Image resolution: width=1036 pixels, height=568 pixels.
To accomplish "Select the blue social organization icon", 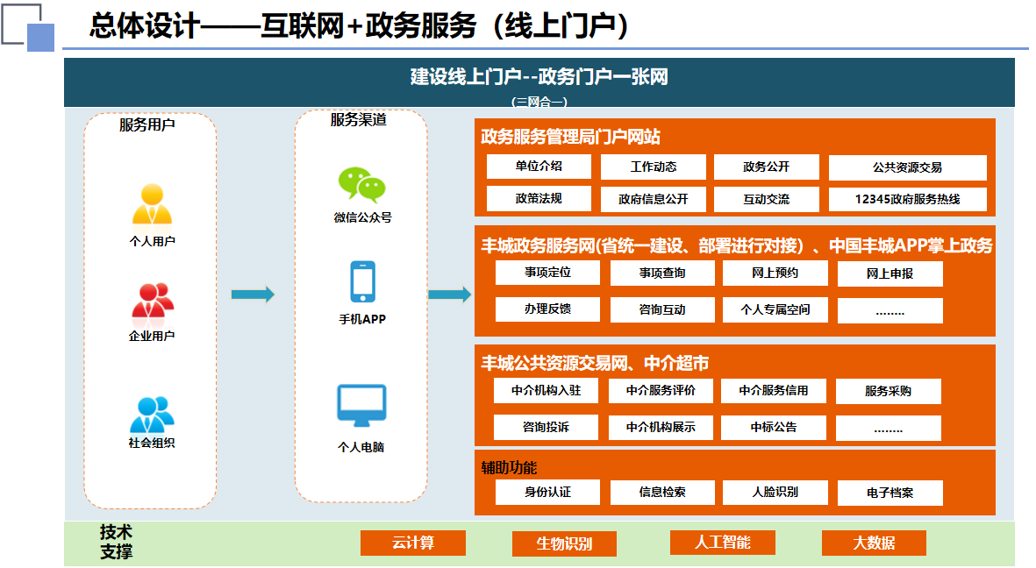I will click(152, 414).
